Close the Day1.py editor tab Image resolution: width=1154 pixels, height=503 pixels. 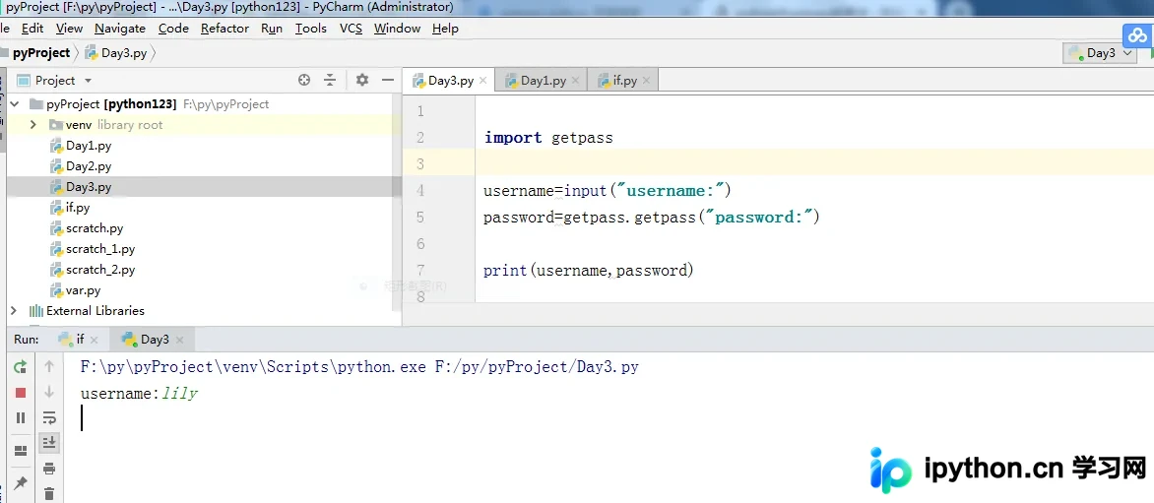pyautogui.click(x=576, y=81)
